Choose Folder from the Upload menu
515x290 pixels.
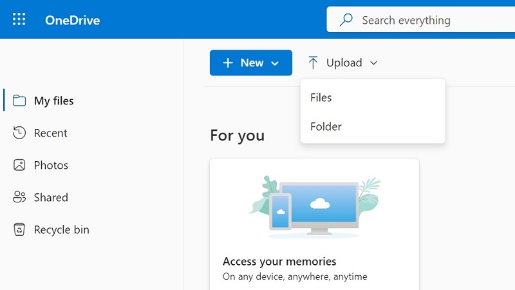[x=326, y=126]
